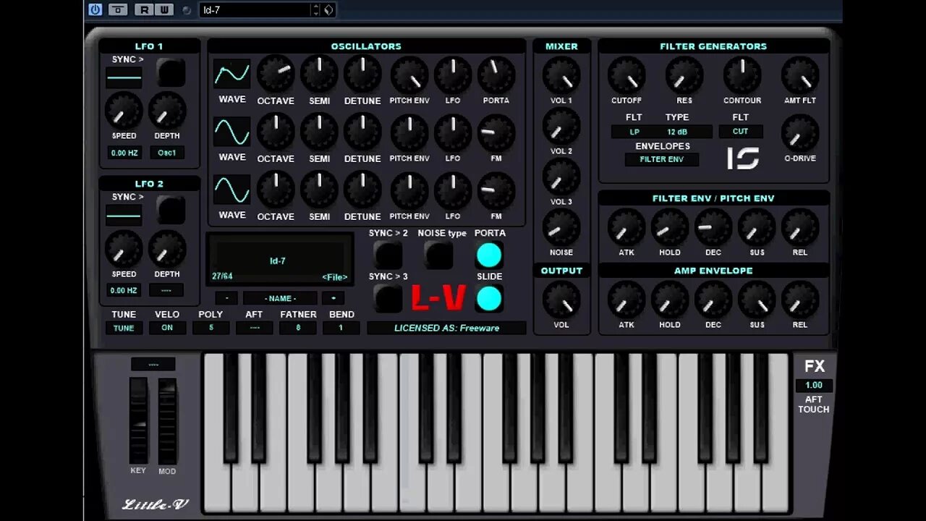Click preset counter 27/64 text
Viewport: 926px width, 521px height.
pyautogui.click(x=222, y=276)
